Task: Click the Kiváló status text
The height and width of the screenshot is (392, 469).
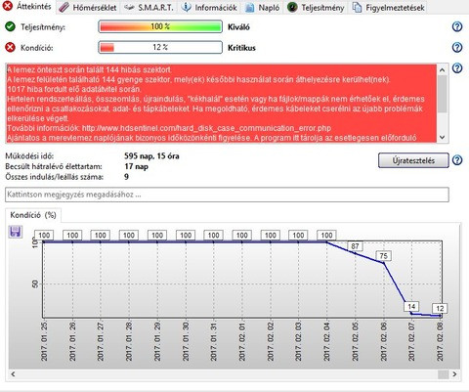Action: (x=238, y=27)
